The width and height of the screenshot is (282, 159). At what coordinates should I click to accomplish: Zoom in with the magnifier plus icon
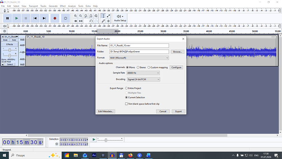click(x=76, y=16)
